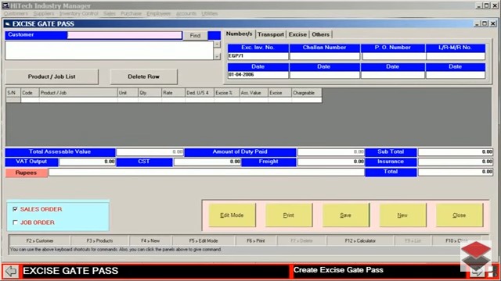The height and width of the screenshot is (281, 501).
Task: Click the Challan Number input field
Action: [325, 56]
